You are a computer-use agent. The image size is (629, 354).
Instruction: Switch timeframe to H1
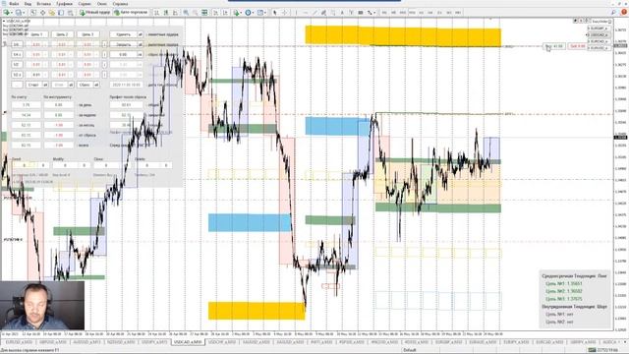click(x=422, y=13)
